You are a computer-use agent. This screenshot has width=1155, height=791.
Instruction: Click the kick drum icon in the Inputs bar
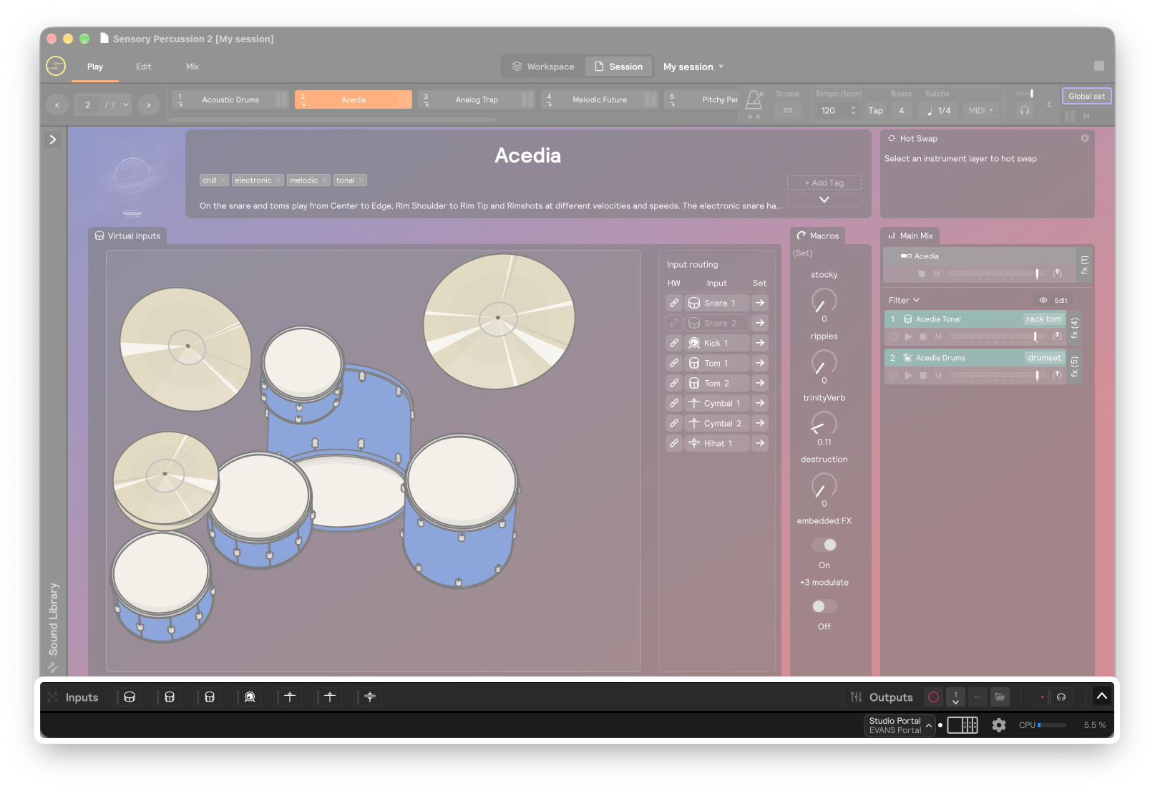pos(250,697)
